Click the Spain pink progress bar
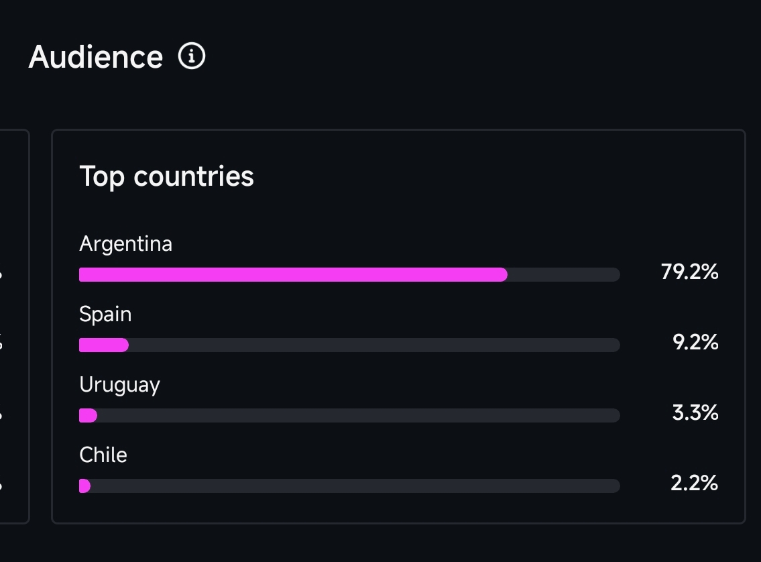This screenshot has height=562, width=761. 103,345
